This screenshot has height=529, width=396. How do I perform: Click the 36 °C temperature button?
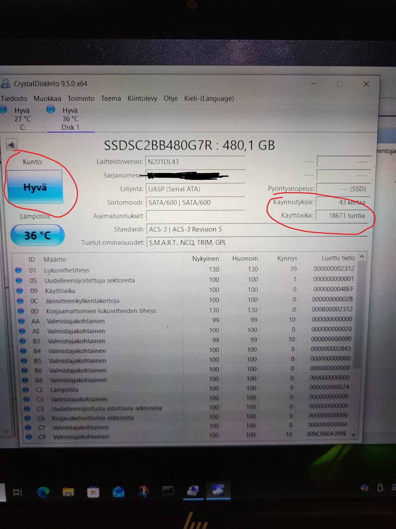pos(37,236)
